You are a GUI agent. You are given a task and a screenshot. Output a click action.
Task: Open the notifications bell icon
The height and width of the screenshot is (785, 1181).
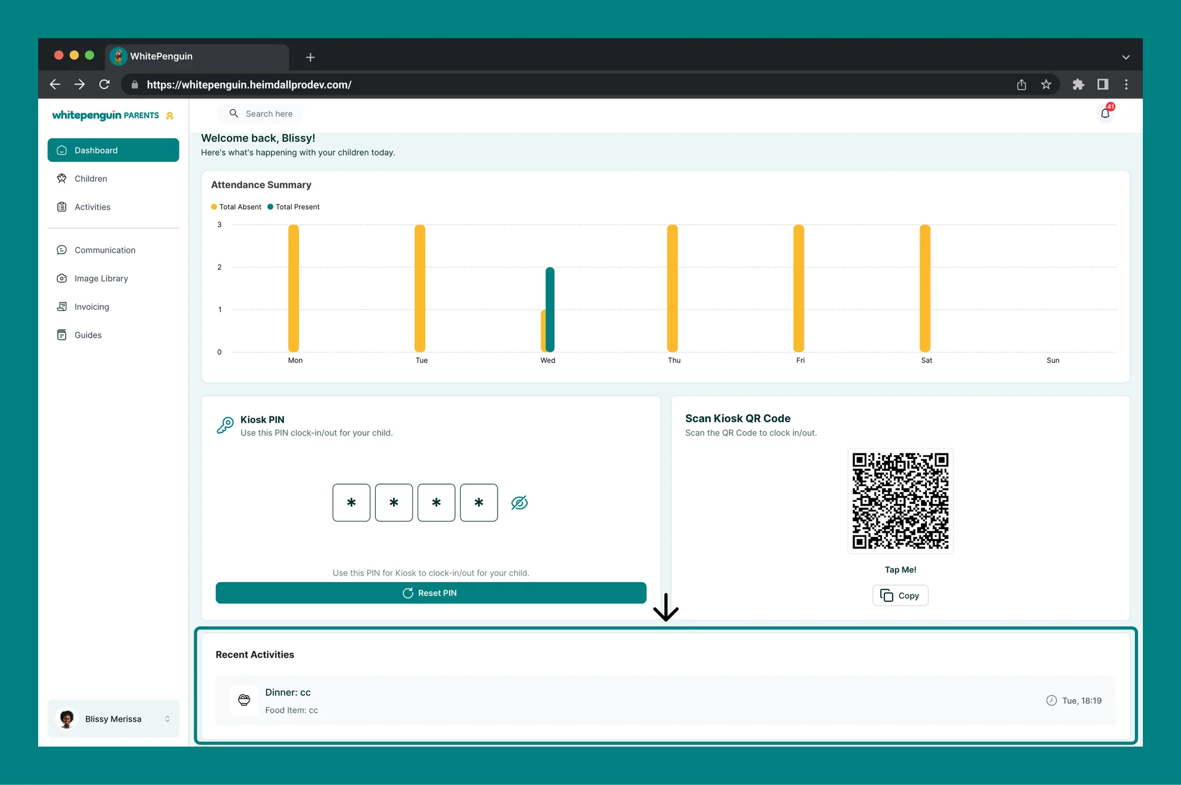click(1105, 113)
